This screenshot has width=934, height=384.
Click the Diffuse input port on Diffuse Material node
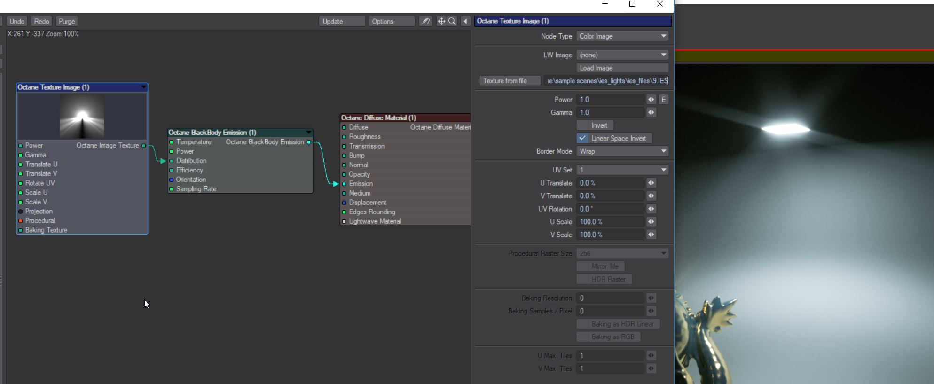click(x=344, y=127)
